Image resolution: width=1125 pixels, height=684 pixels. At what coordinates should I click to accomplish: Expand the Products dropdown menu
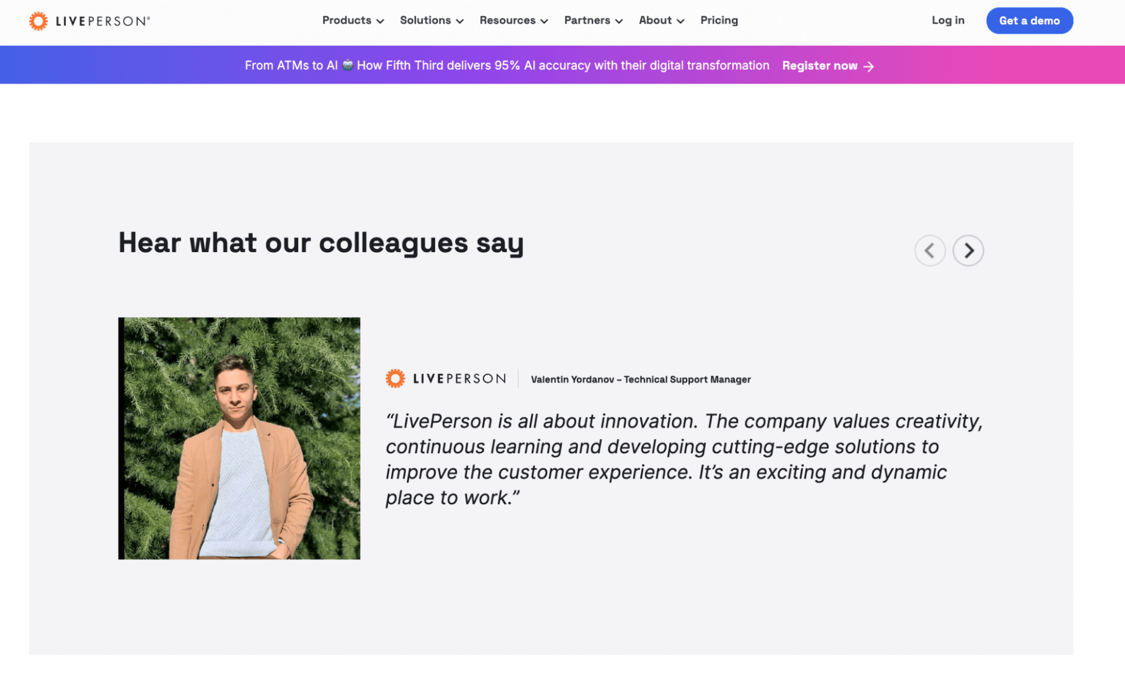click(353, 20)
